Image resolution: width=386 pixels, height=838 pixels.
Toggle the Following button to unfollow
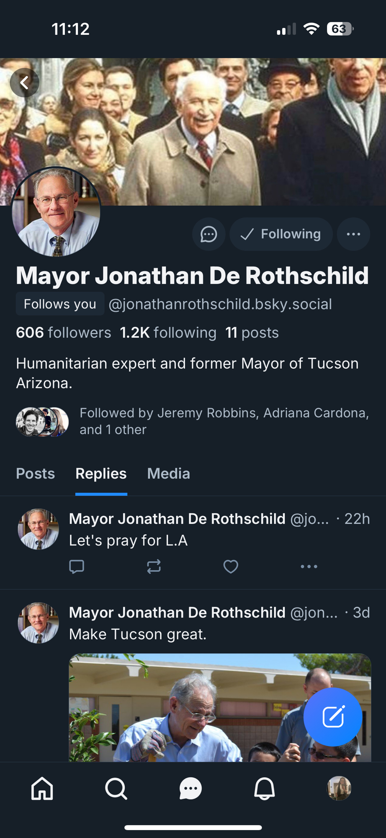[x=281, y=234]
